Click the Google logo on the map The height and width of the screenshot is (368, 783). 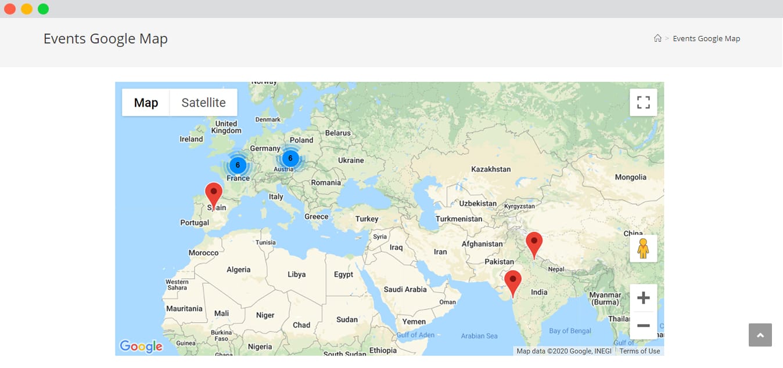tap(140, 346)
